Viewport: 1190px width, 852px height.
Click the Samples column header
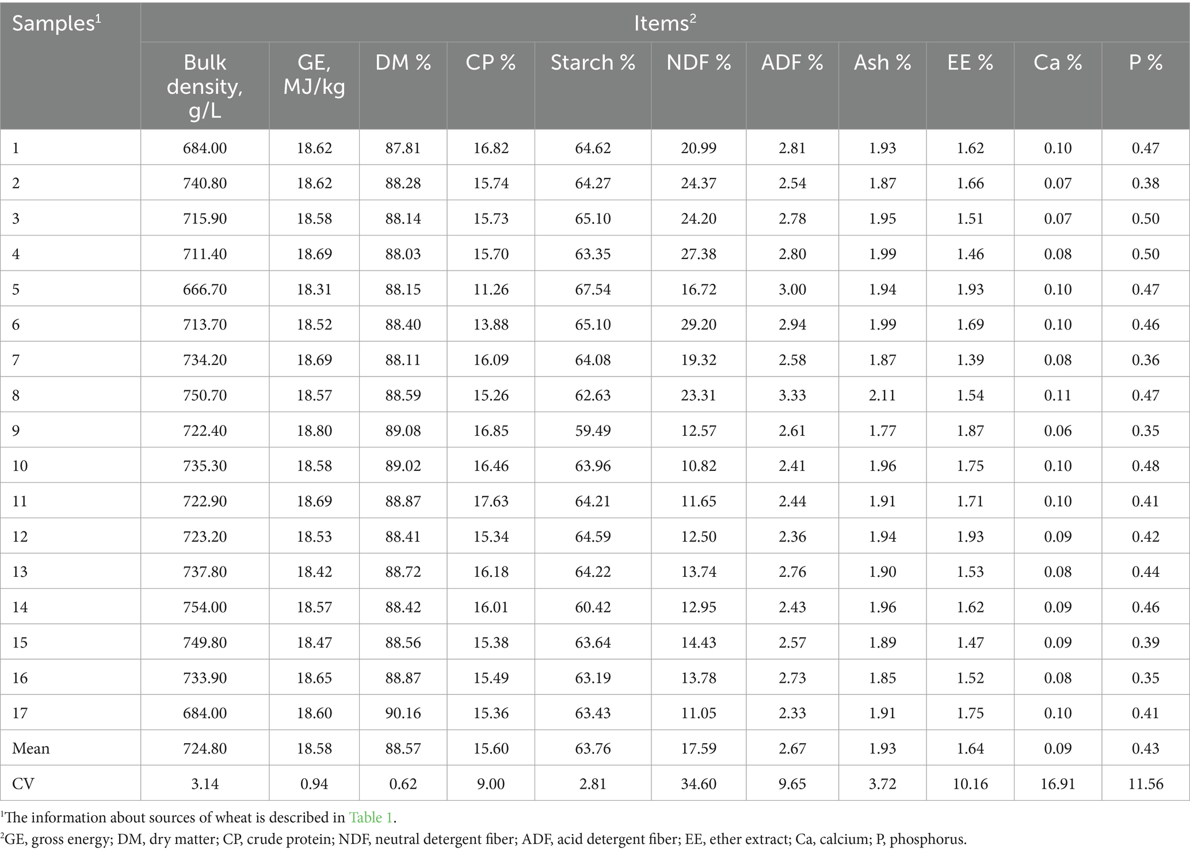click(56, 24)
